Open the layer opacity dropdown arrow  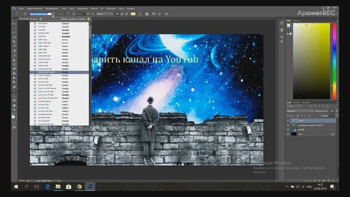[336, 111]
